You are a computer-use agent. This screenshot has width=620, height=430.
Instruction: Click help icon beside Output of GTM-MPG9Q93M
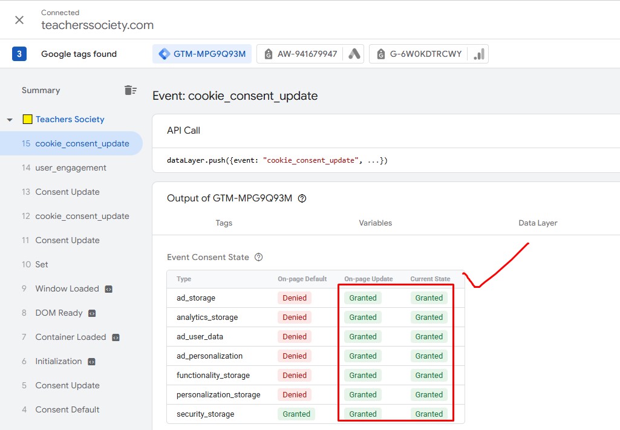(x=302, y=198)
